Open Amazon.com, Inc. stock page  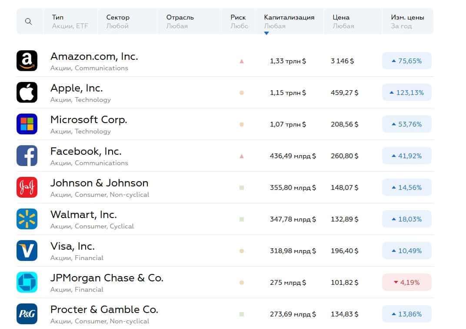(94, 56)
